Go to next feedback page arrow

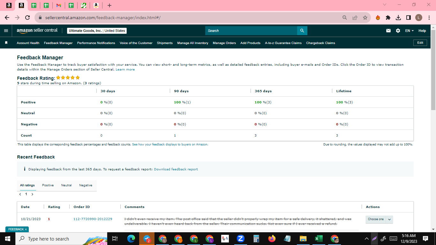tap(32, 194)
